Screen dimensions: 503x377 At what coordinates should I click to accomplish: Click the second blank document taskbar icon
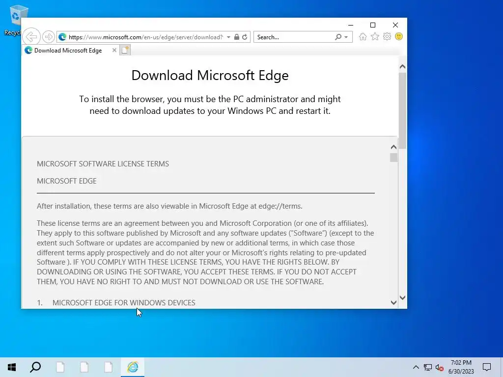[84, 367]
